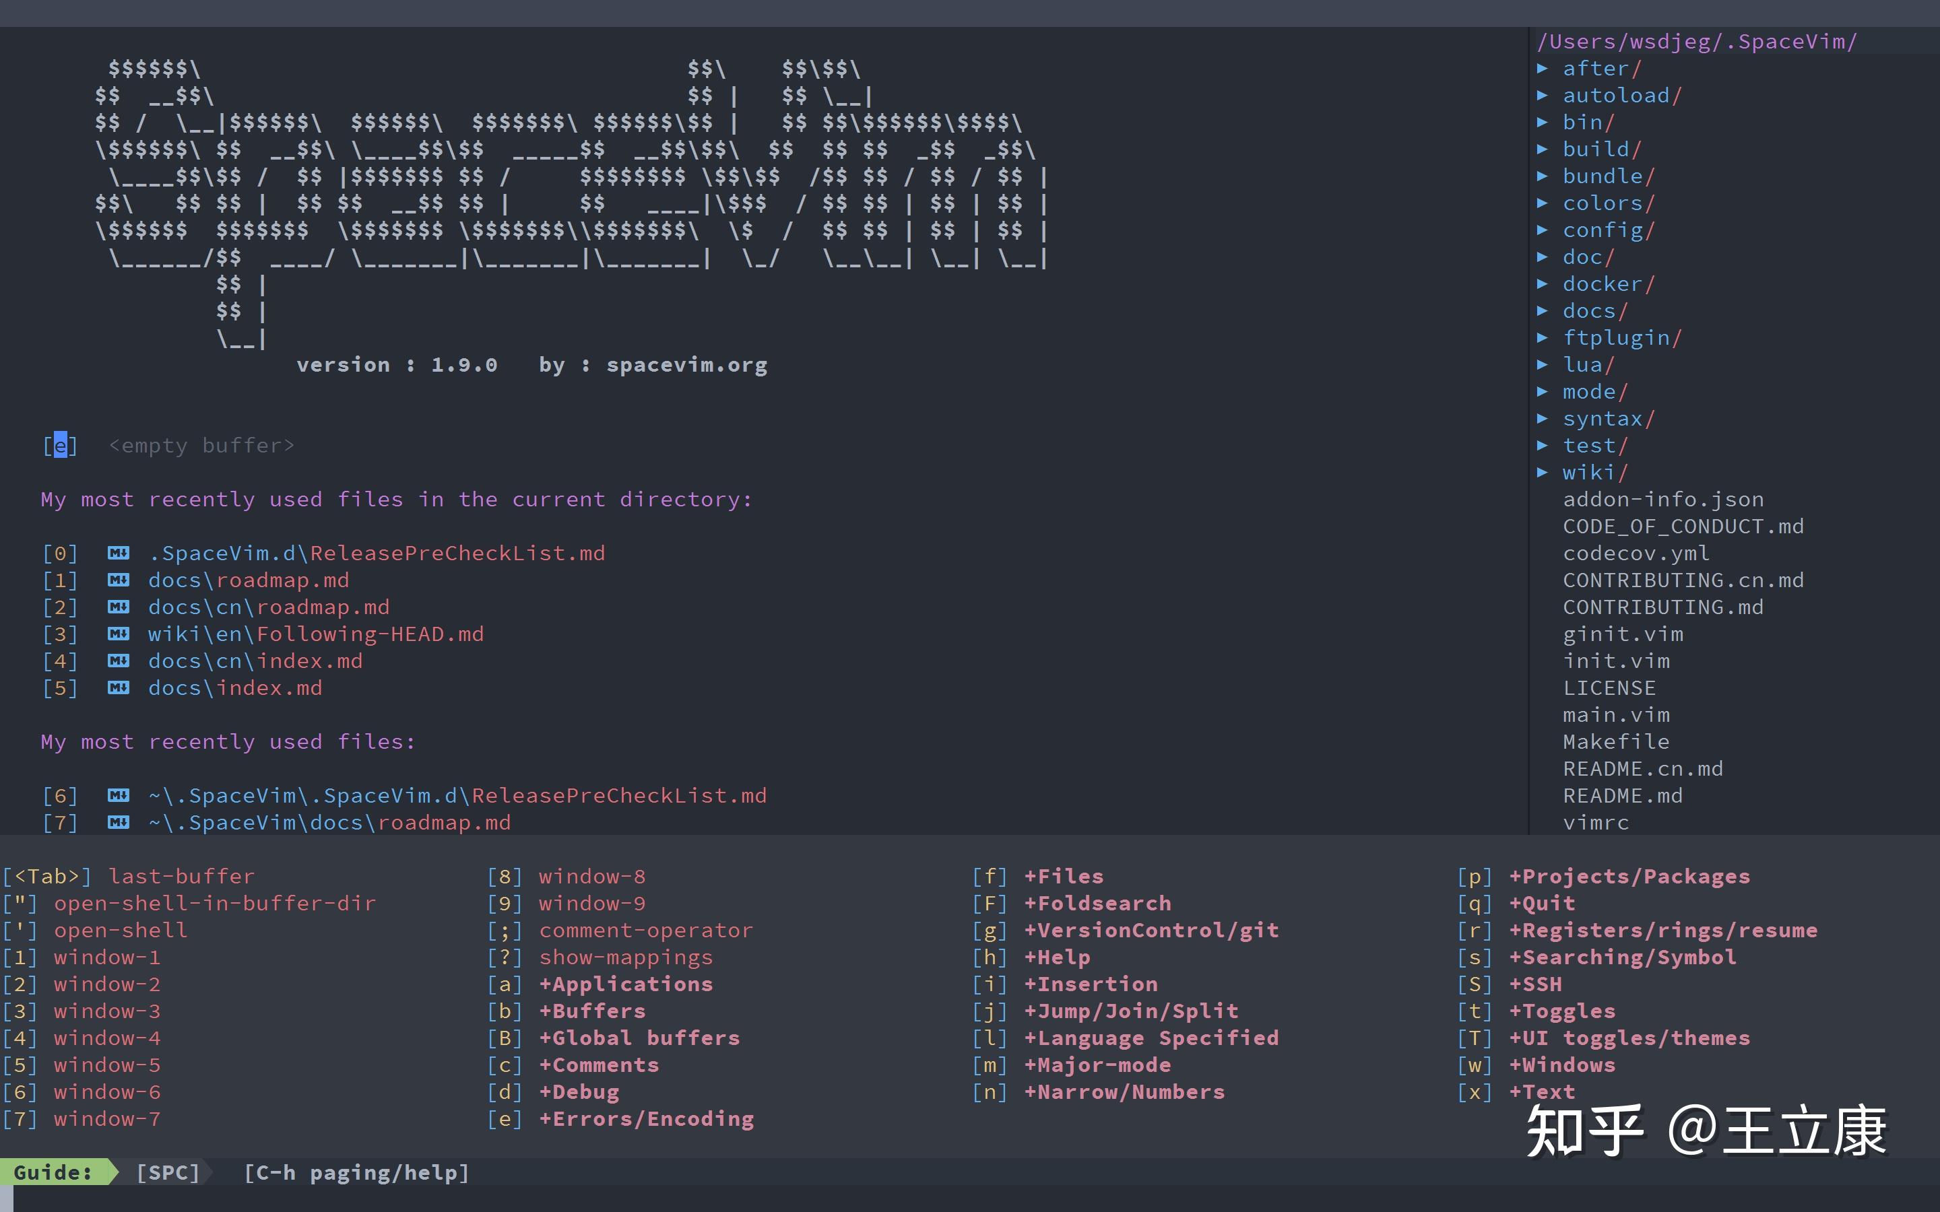Viewport: 1940px width, 1212px height.
Task: Expand the config/ folder arrow
Action: click(x=1543, y=230)
